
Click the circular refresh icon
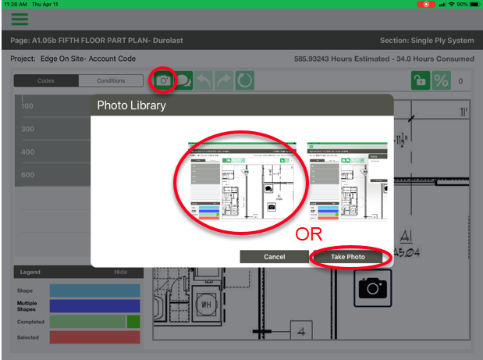pyautogui.click(x=244, y=80)
